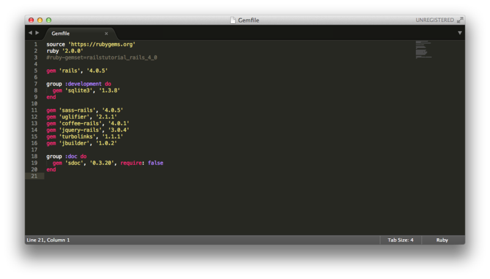Click the 'https://rubygems.org' string
Screen dimensions: 490x279
click(102, 44)
